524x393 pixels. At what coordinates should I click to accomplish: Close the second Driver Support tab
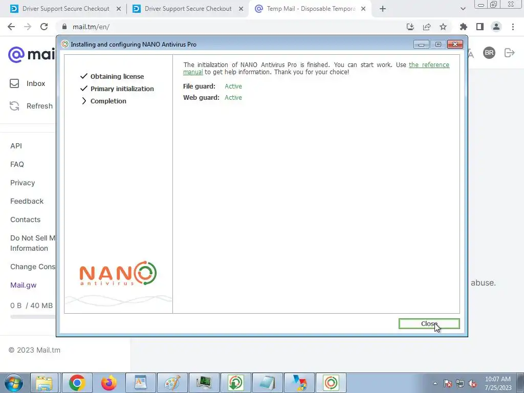click(241, 9)
